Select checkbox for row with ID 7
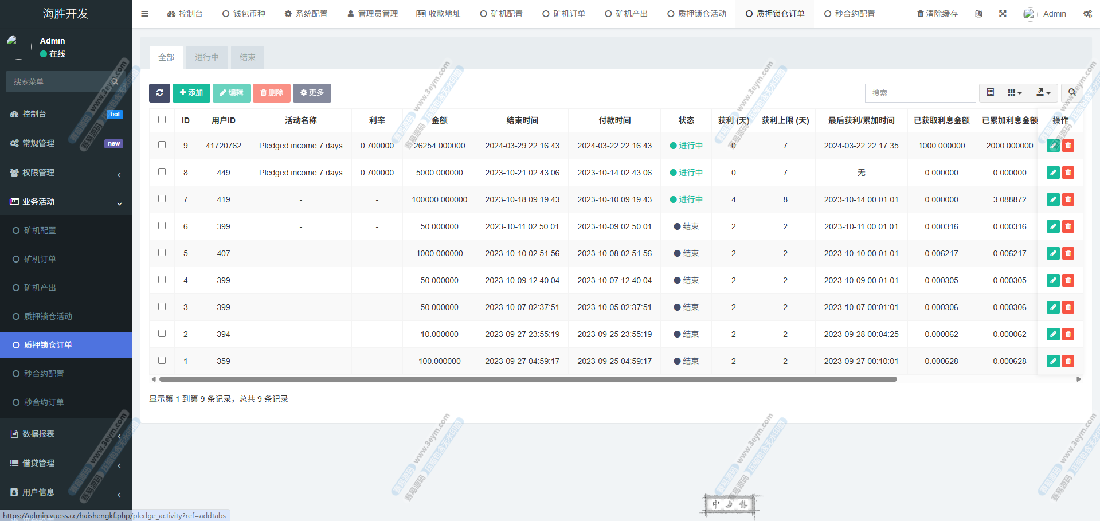The width and height of the screenshot is (1100, 521). 162,199
